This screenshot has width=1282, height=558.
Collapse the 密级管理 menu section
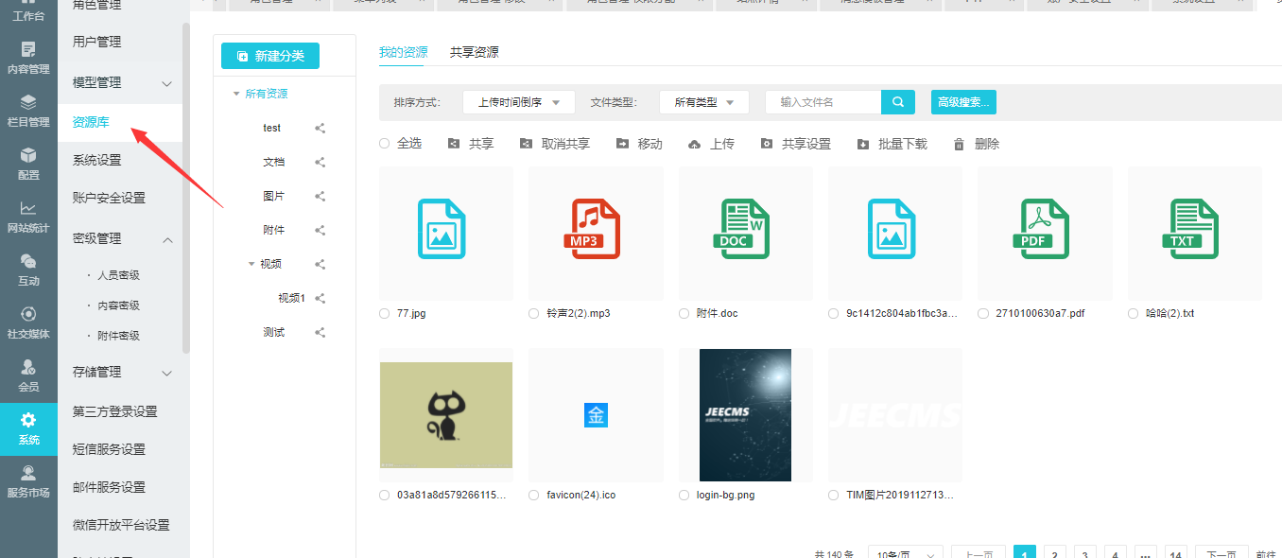click(x=167, y=239)
